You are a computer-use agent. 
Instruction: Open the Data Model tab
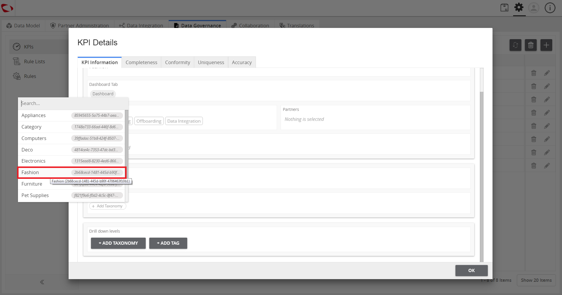(x=23, y=26)
